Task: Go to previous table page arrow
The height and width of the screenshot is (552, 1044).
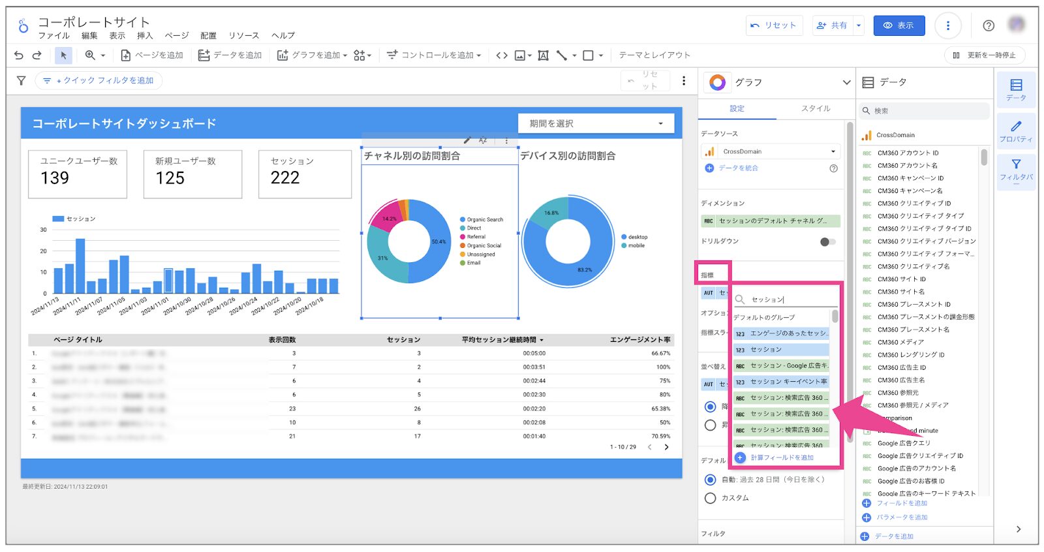Action: coord(650,447)
